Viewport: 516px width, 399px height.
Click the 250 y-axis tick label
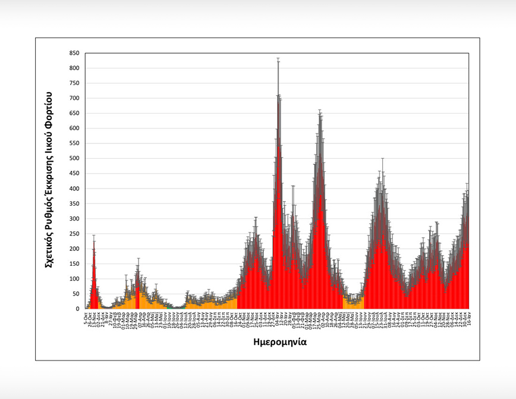74,234
